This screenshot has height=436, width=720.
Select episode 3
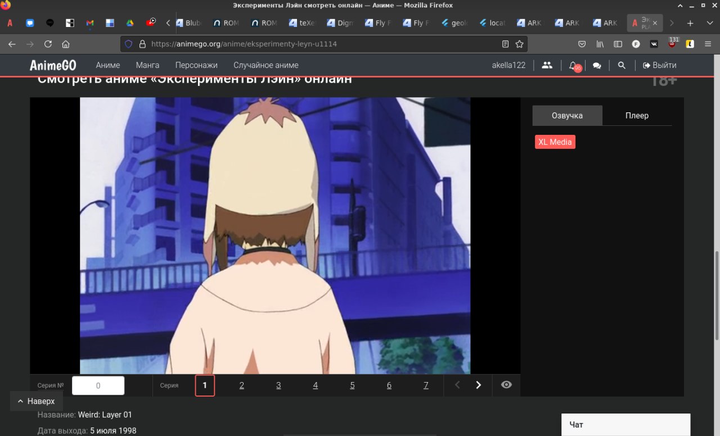click(x=278, y=385)
